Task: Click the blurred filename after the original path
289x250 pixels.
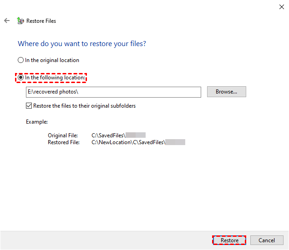Action: tap(136, 135)
